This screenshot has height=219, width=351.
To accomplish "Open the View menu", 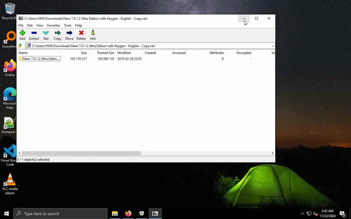I will 40,25.
